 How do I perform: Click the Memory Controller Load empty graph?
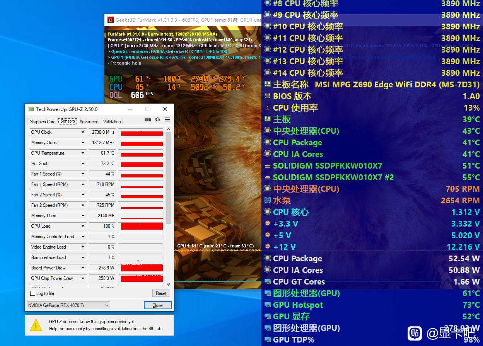[141, 237]
